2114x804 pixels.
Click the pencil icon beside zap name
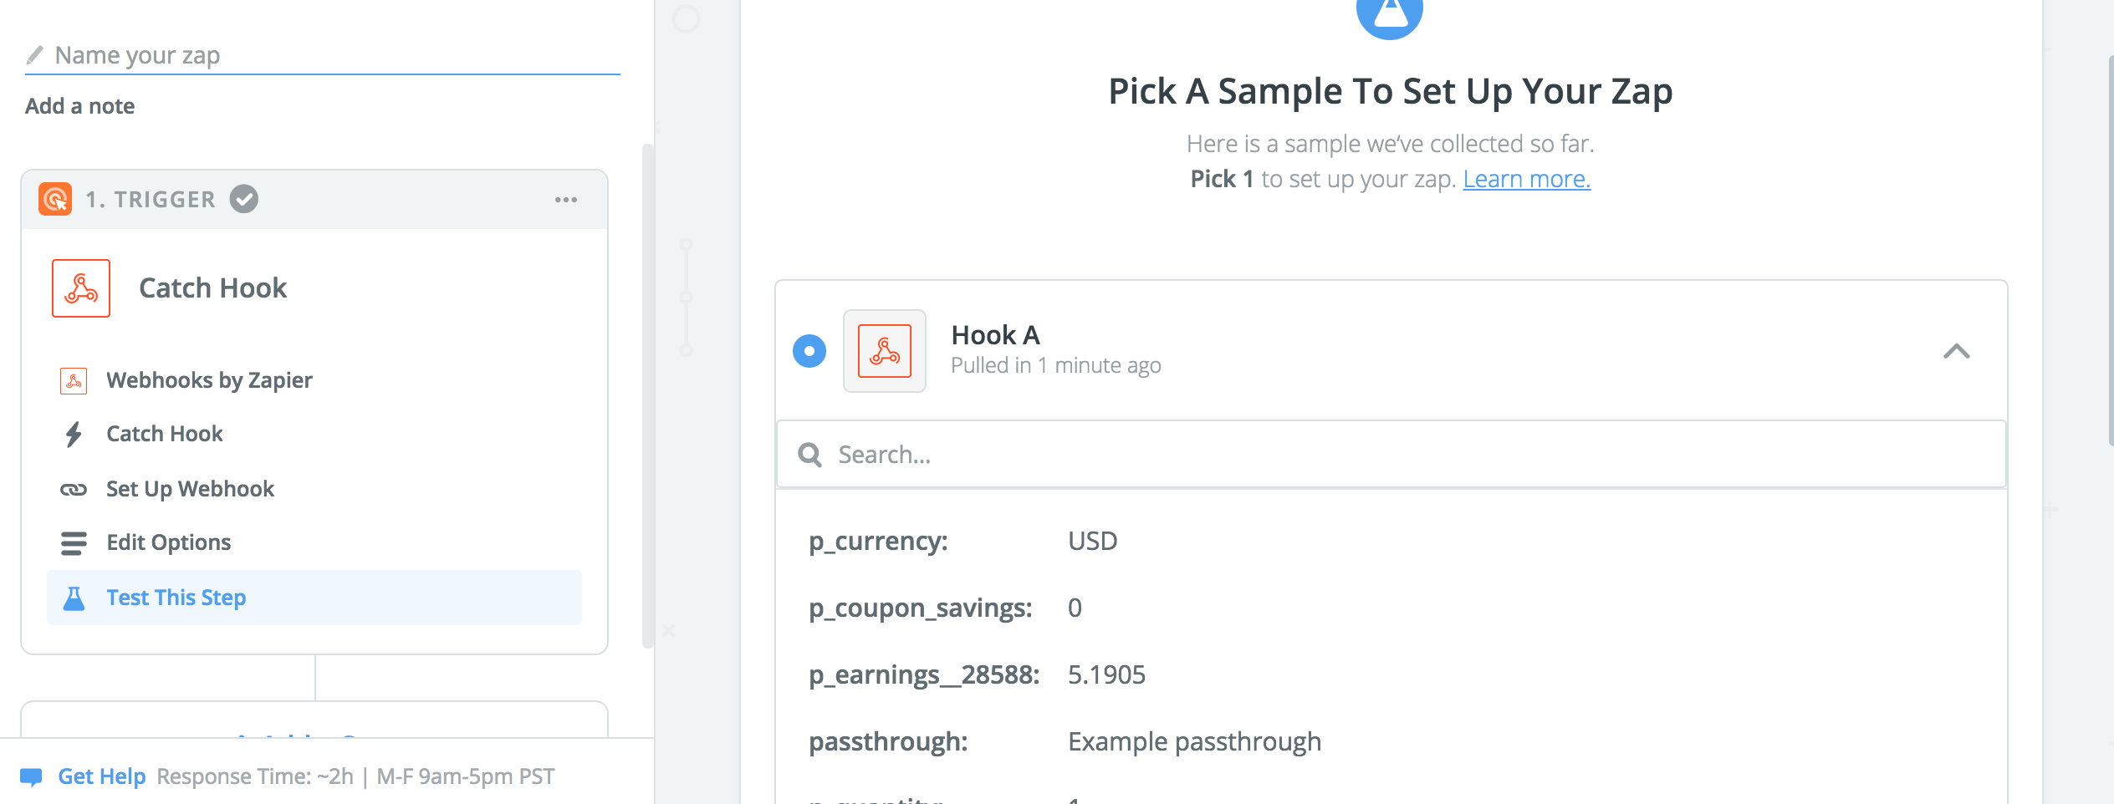pyautogui.click(x=34, y=55)
